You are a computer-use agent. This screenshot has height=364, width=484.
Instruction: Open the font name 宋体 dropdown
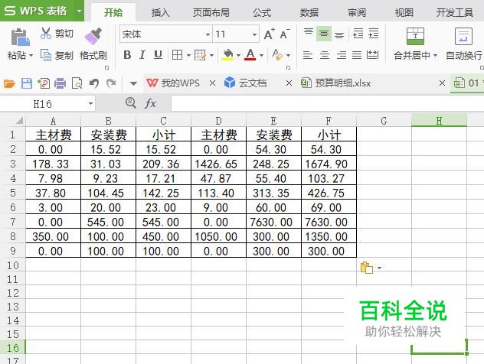tap(208, 34)
